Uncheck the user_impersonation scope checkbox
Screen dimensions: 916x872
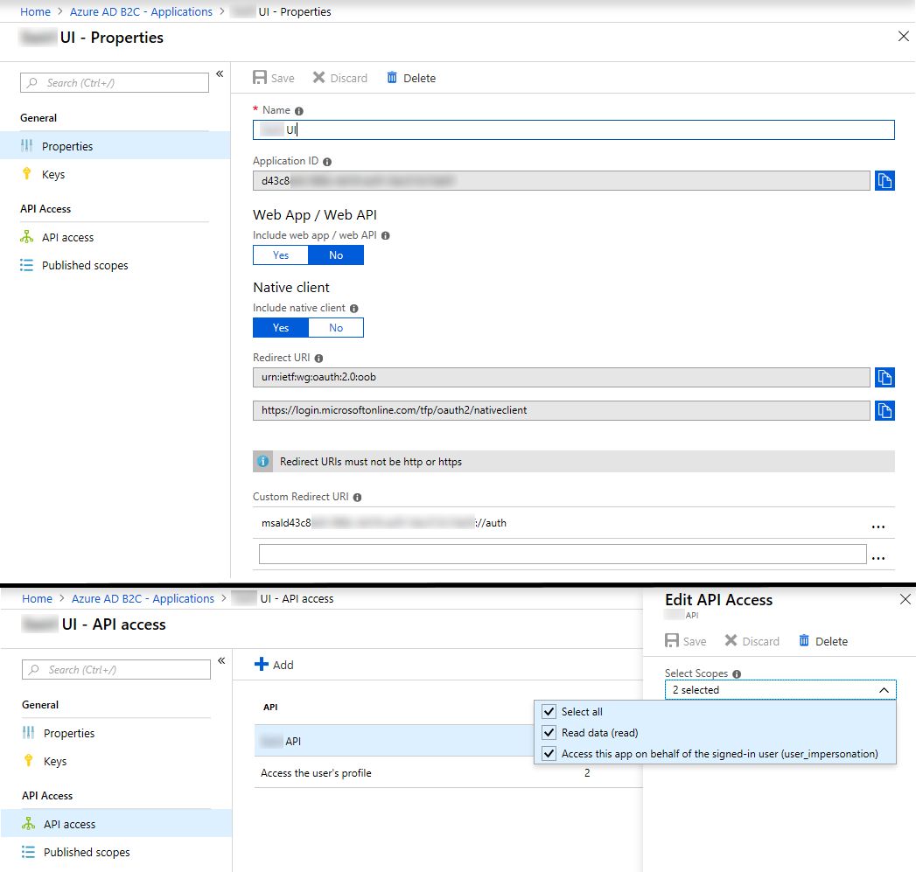pyautogui.click(x=549, y=753)
